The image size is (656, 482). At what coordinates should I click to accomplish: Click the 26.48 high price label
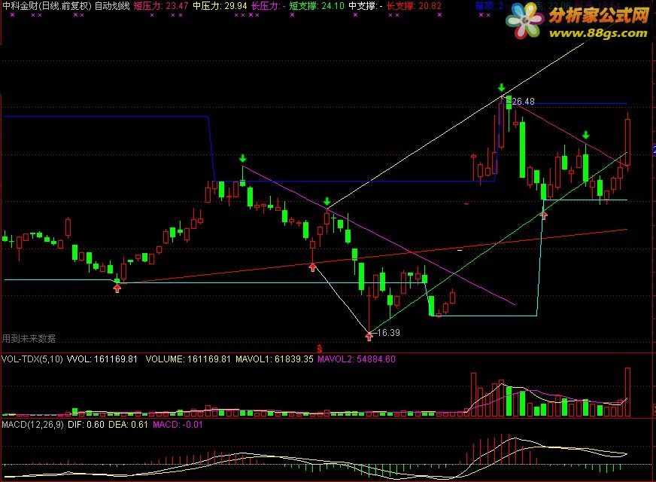point(523,102)
